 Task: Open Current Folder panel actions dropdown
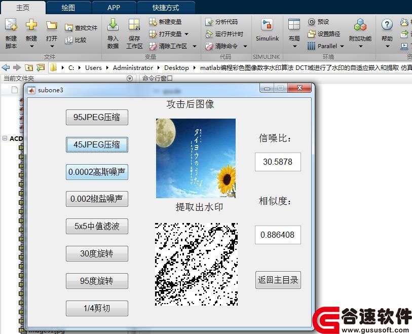coord(130,79)
